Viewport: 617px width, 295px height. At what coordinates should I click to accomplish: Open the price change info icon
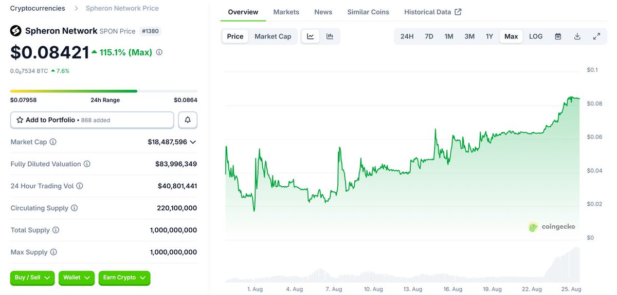click(159, 52)
